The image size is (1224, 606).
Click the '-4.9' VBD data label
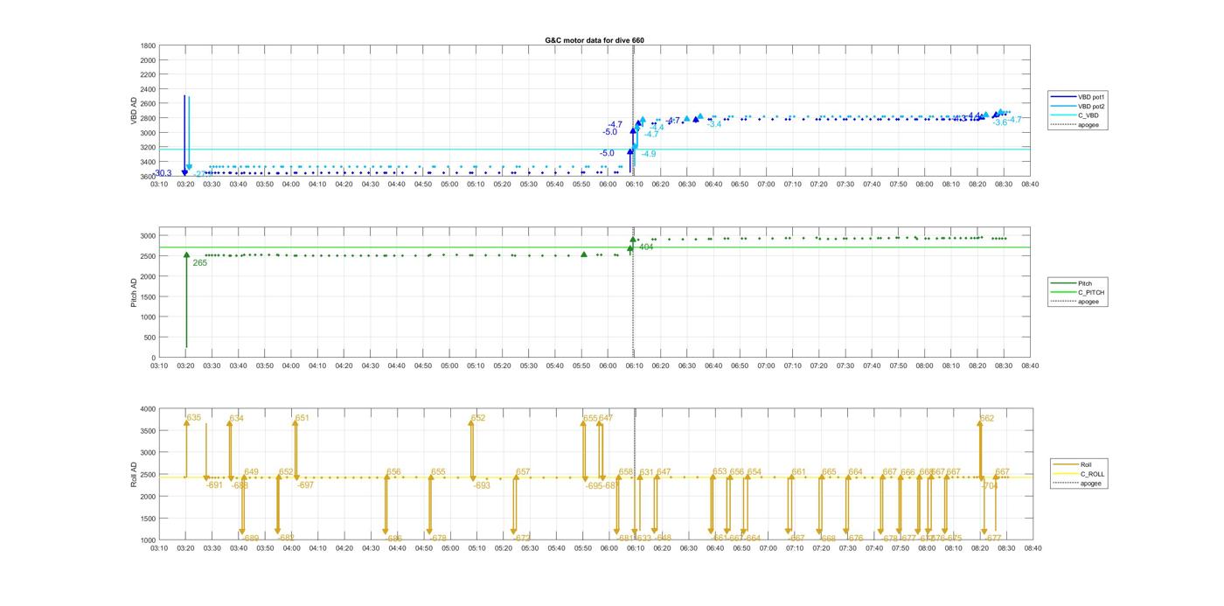point(649,154)
